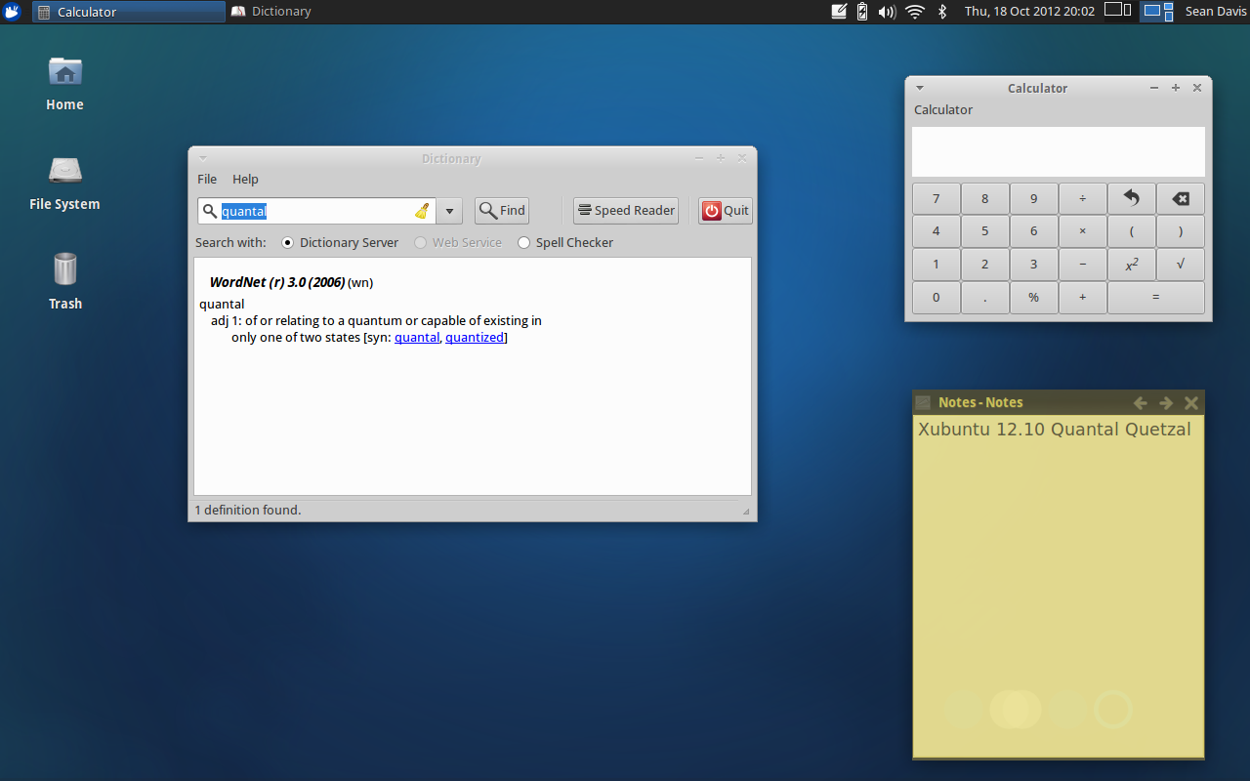Open the Dictionary window menu triangle
This screenshot has width=1250, height=781.
203,157
